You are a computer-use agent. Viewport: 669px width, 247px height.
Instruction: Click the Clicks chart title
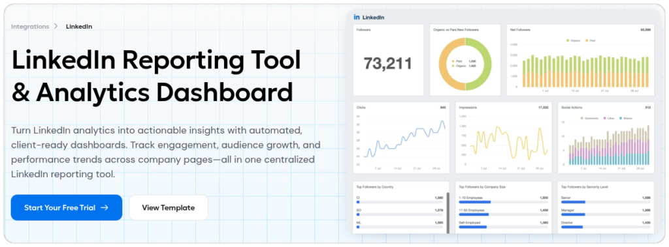click(361, 108)
